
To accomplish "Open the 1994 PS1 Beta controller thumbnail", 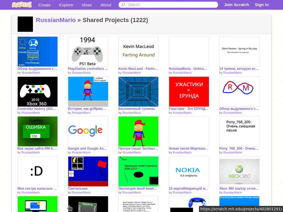I will point(88,52).
